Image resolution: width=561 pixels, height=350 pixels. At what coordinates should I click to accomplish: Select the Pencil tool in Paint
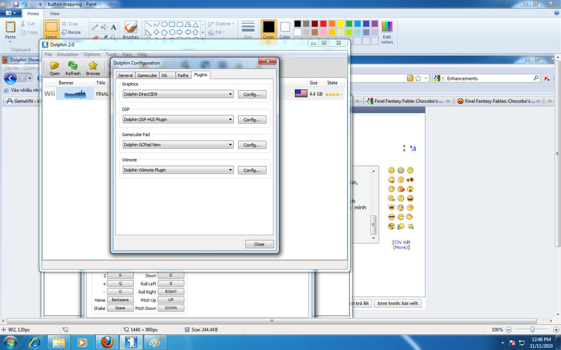coord(95,27)
